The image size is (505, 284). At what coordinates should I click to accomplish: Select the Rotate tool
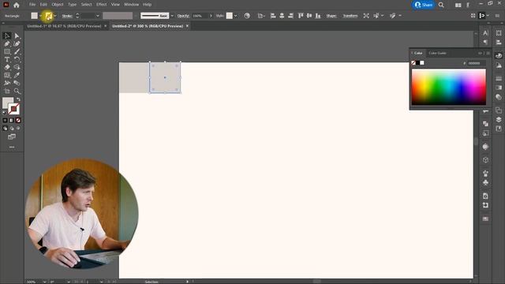coord(17,59)
